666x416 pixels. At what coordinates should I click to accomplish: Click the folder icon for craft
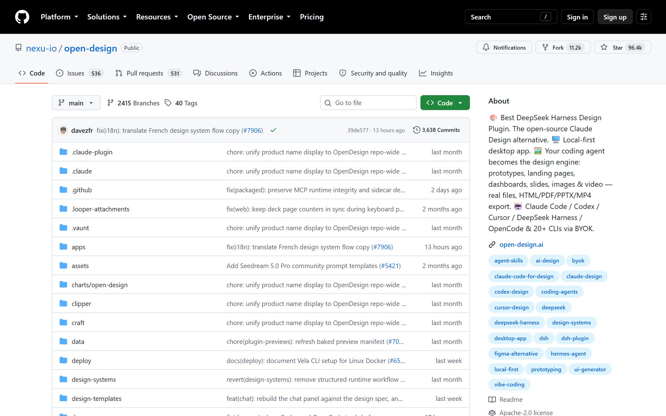[x=64, y=323]
